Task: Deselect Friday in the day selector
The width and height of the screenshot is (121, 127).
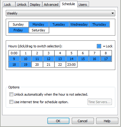Action: tap(19, 30)
